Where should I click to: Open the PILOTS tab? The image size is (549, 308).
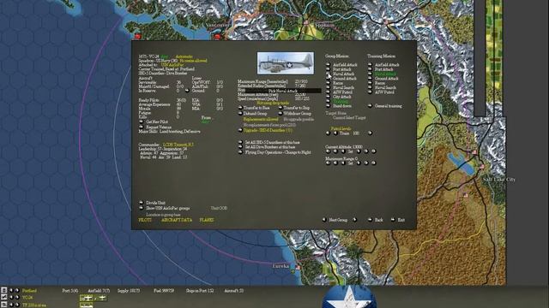(145, 220)
